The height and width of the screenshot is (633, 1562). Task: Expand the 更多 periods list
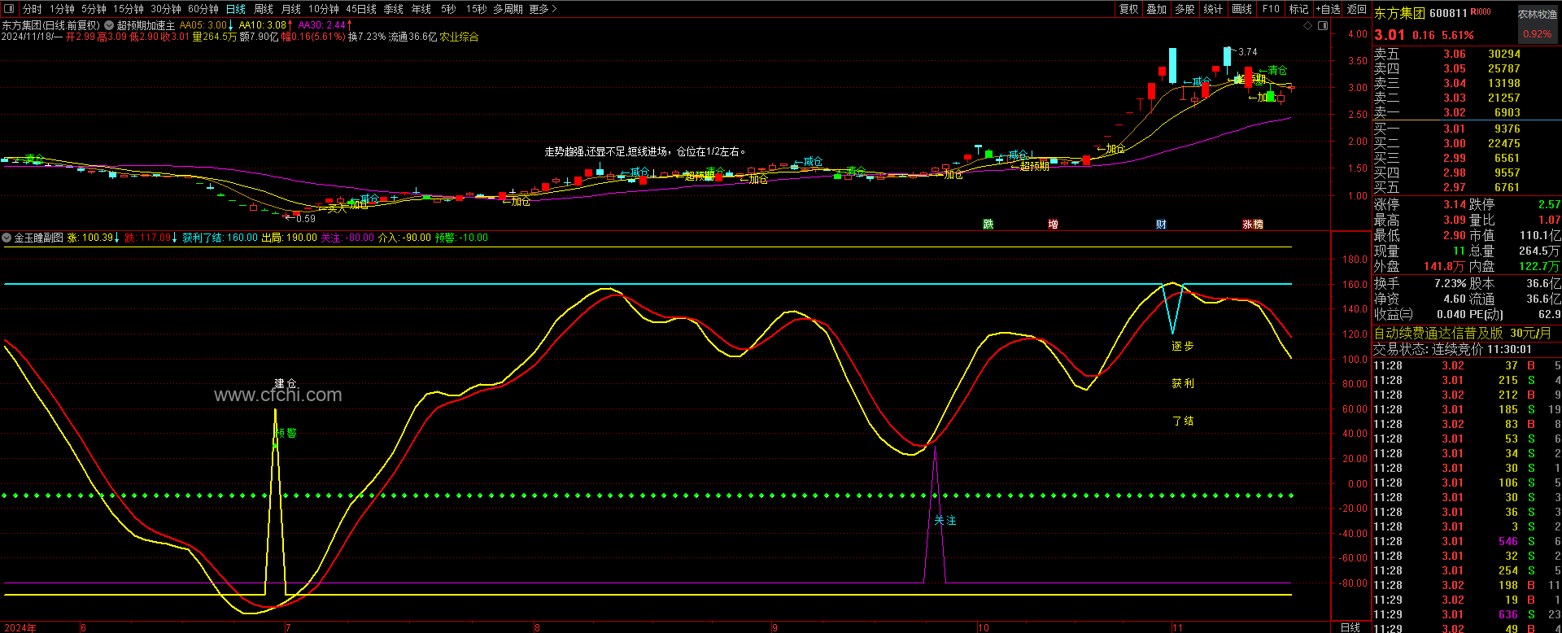click(x=543, y=9)
